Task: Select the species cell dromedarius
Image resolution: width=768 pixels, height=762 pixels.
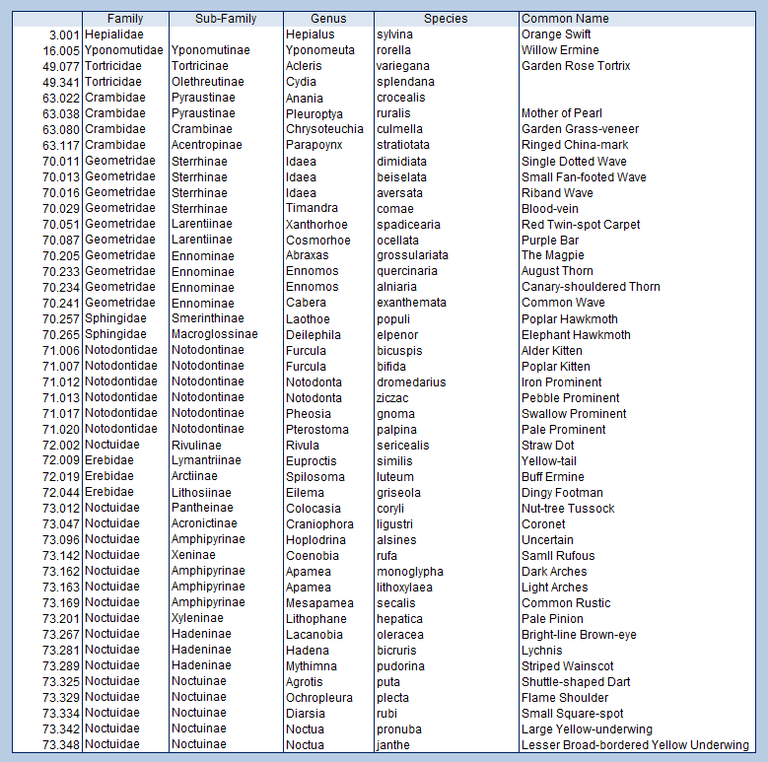Action: (x=411, y=382)
